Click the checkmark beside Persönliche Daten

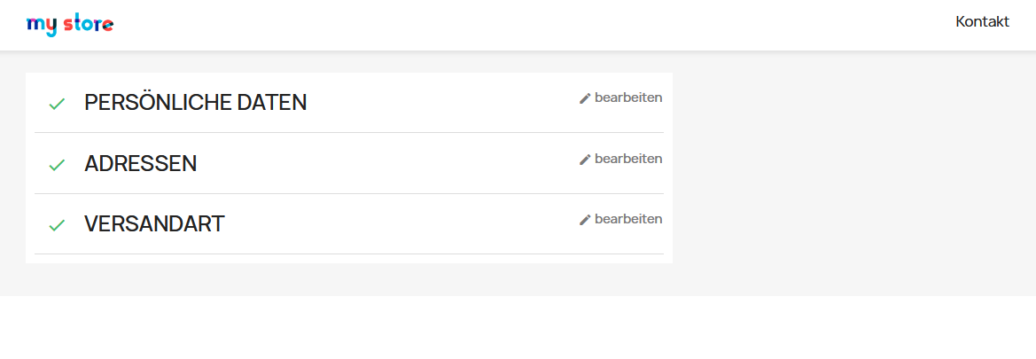[57, 104]
